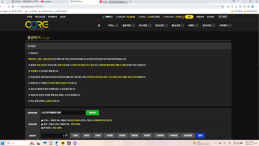The image size is (259, 146).
Task: Click the 10만원 amount button
Action: [109, 135]
